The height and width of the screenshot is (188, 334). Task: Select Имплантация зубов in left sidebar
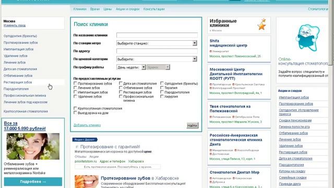click(18, 49)
